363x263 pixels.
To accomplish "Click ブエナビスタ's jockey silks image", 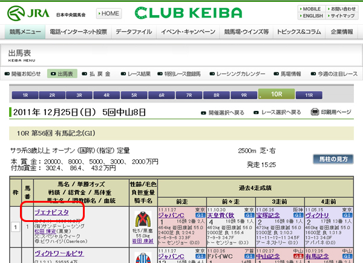I will pyautogui.click(x=143, y=219).
